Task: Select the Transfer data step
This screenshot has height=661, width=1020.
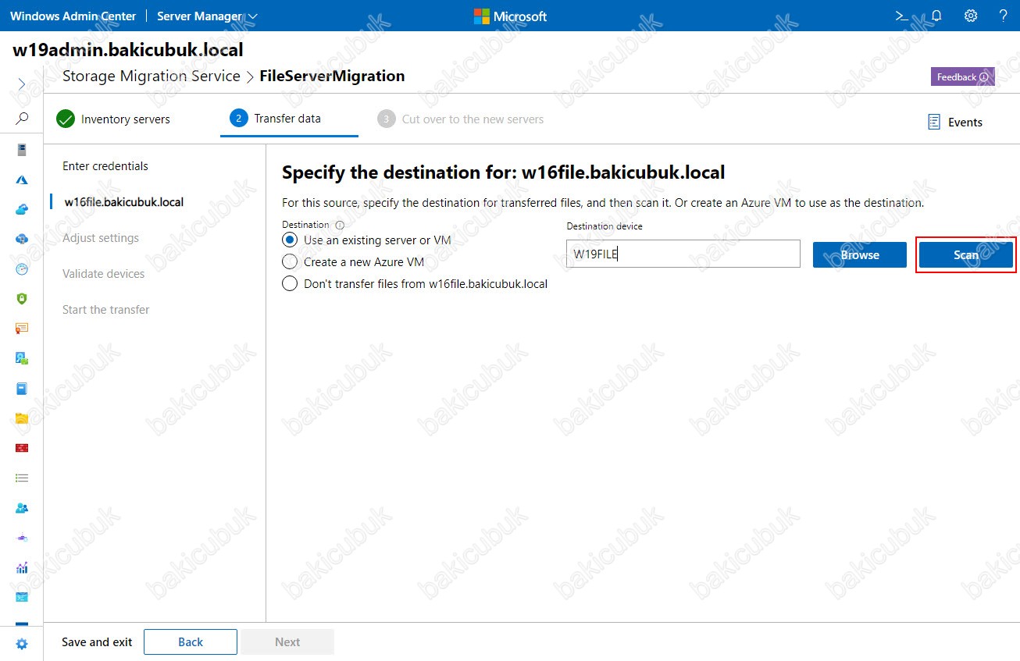Action: pyautogui.click(x=276, y=119)
